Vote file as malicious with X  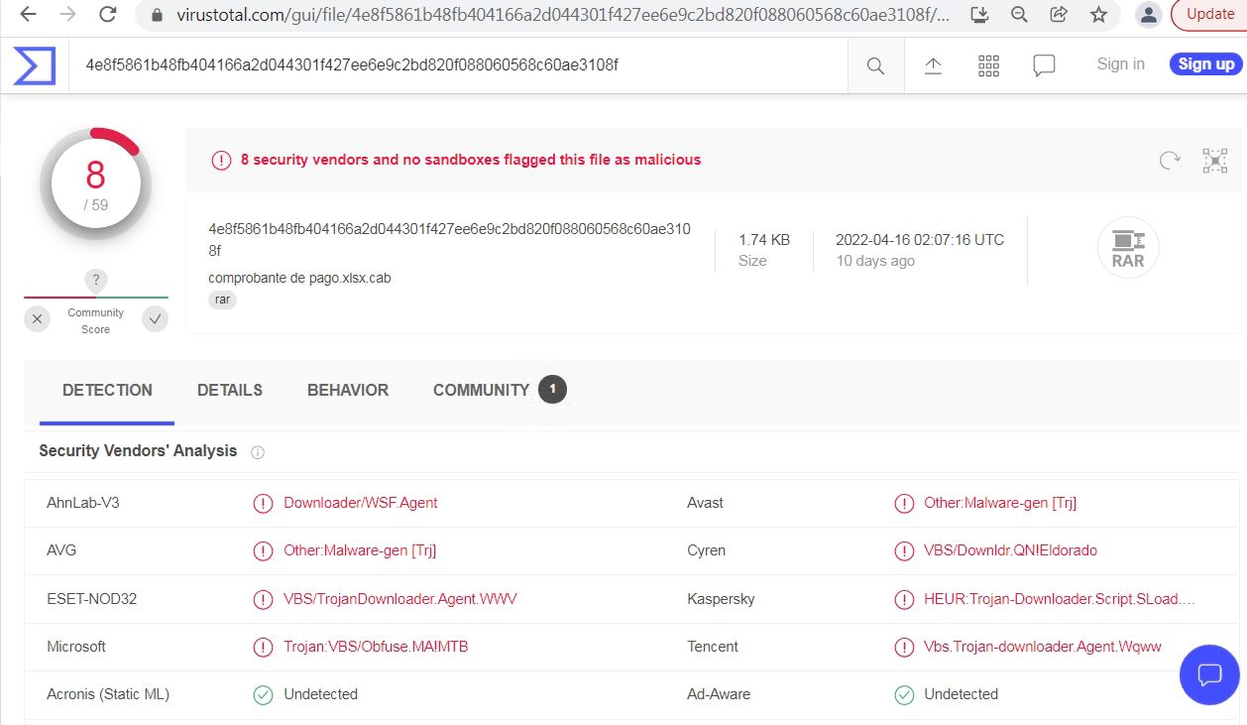pos(37,318)
